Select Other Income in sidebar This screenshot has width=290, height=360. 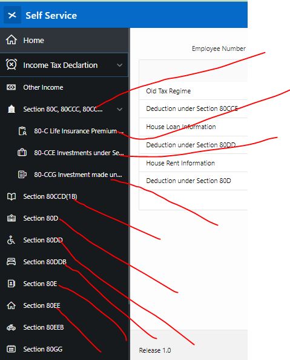pyautogui.click(x=64, y=87)
